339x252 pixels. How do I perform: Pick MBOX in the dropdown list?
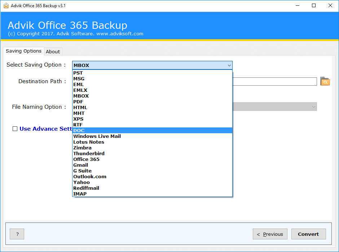pyautogui.click(x=152, y=96)
